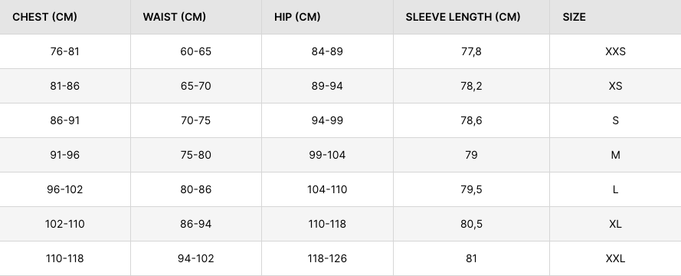Click chest value 76-81

[x=64, y=51]
